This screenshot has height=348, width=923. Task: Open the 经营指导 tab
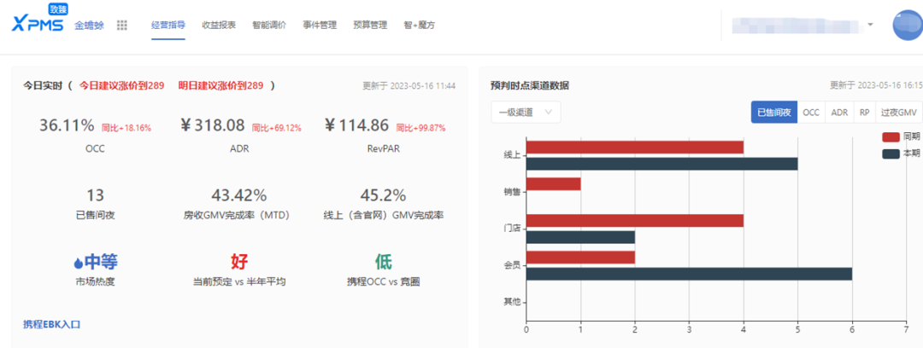pos(168,26)
